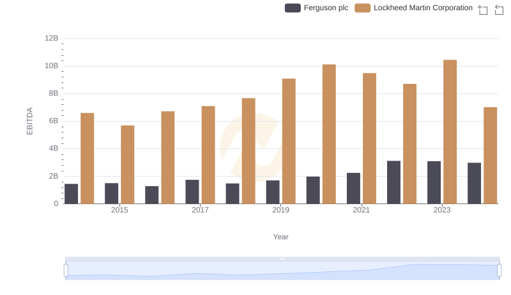The width and height of the screenshot is (511, 295).
Task: Click the 2017 x-axis label
Action: [200, 210]
